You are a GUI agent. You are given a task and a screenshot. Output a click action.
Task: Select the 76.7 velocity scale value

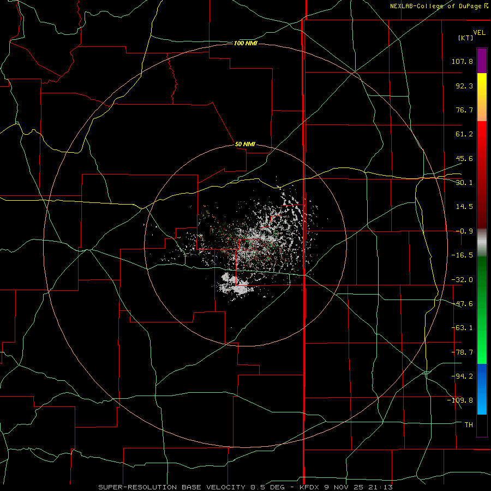point(464,110)
